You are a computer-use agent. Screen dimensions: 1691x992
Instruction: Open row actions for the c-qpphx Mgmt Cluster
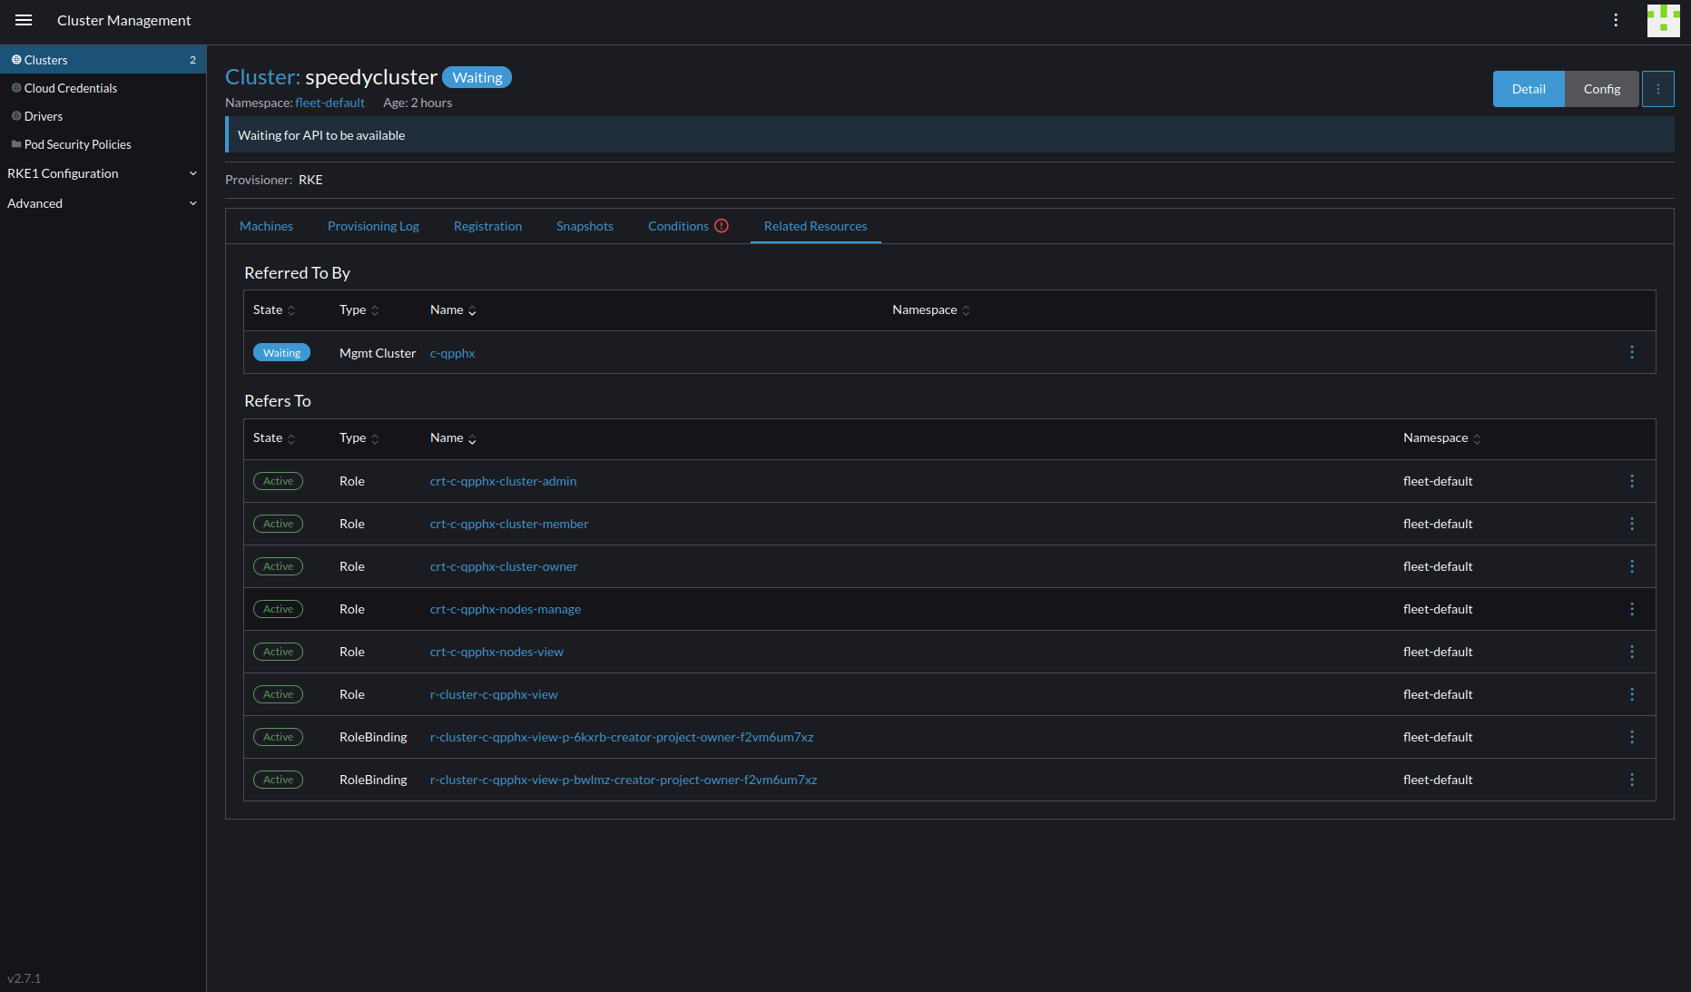1632,352
